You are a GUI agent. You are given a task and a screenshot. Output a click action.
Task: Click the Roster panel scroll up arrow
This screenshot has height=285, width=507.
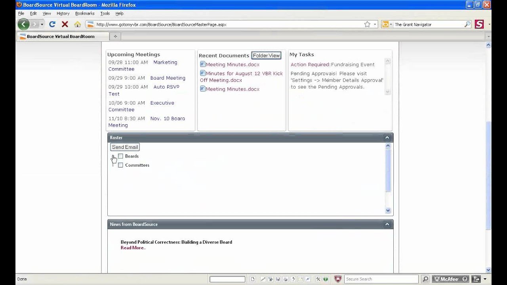pyautogui.click(x=388, y=146)
